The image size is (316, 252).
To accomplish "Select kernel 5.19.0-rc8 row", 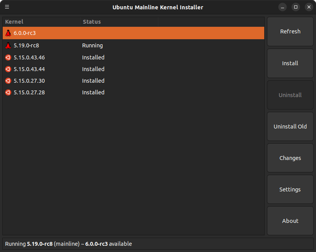I will click(133, 45).
